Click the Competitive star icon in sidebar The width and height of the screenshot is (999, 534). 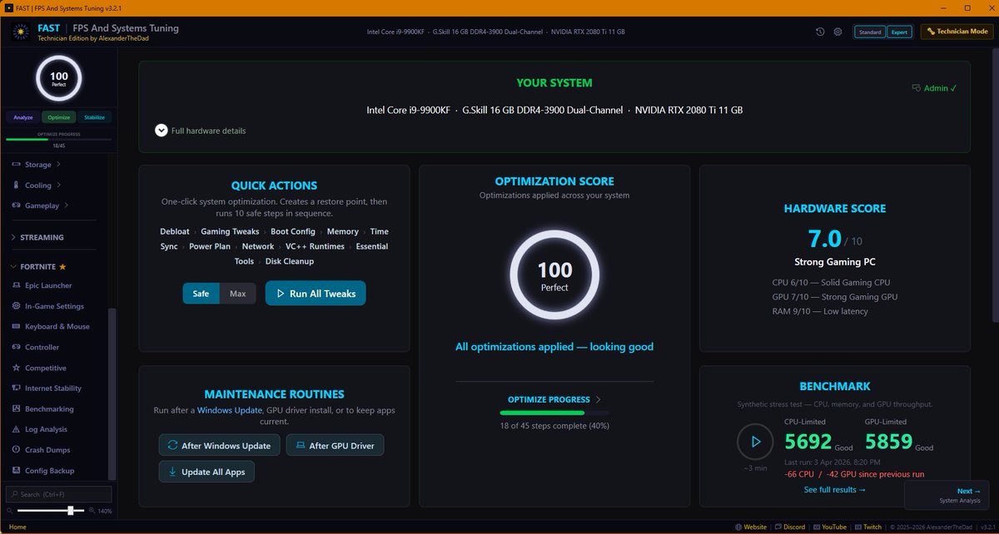pyautogui.click(x=17, y=368)
